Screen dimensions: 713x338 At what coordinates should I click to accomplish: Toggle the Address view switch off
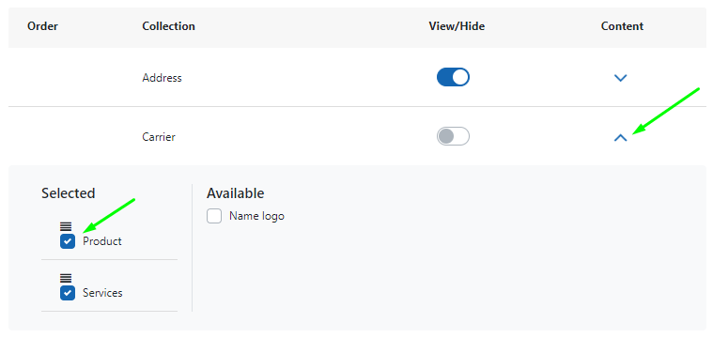click(x=453, y=77)
